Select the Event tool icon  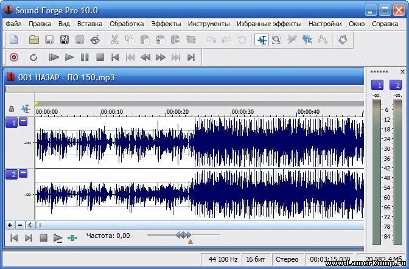click(307, 40)
